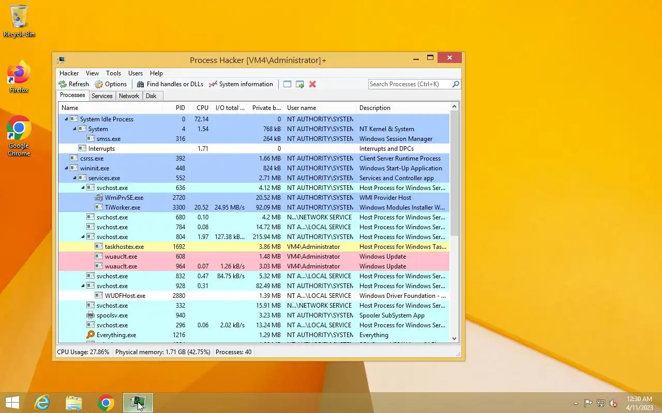The height and width of the screenshot is (413, 662).
Task: Click the find window and thread icon
Action: (x=300, y=84)
